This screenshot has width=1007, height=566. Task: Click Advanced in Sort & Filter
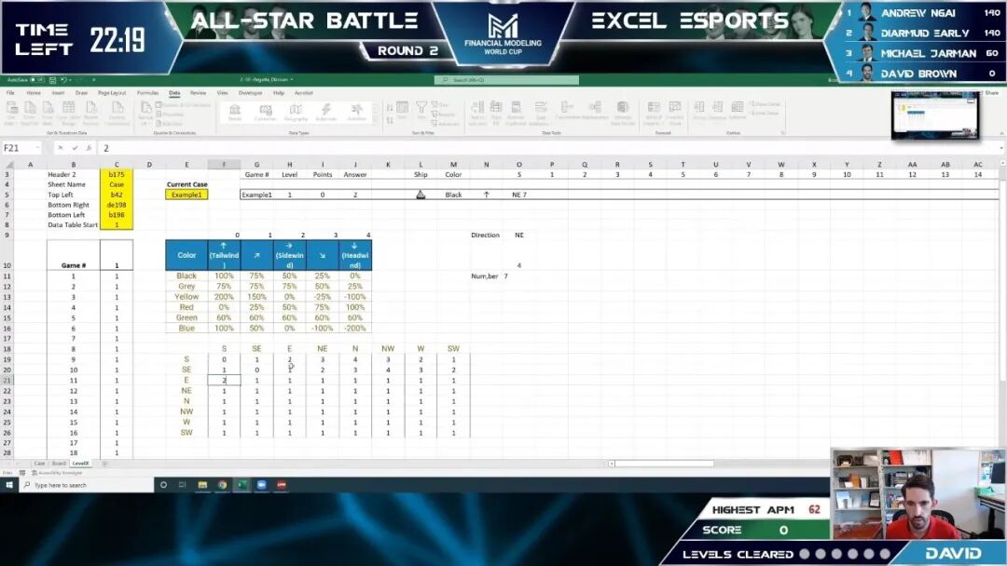click(x=445, y=123)
